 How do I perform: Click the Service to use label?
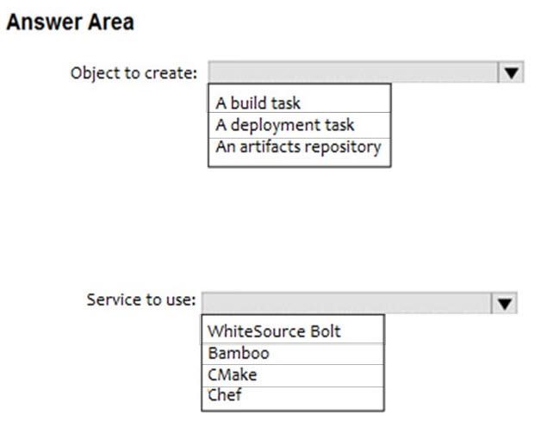pyautogui.click(x=141, y=300)
